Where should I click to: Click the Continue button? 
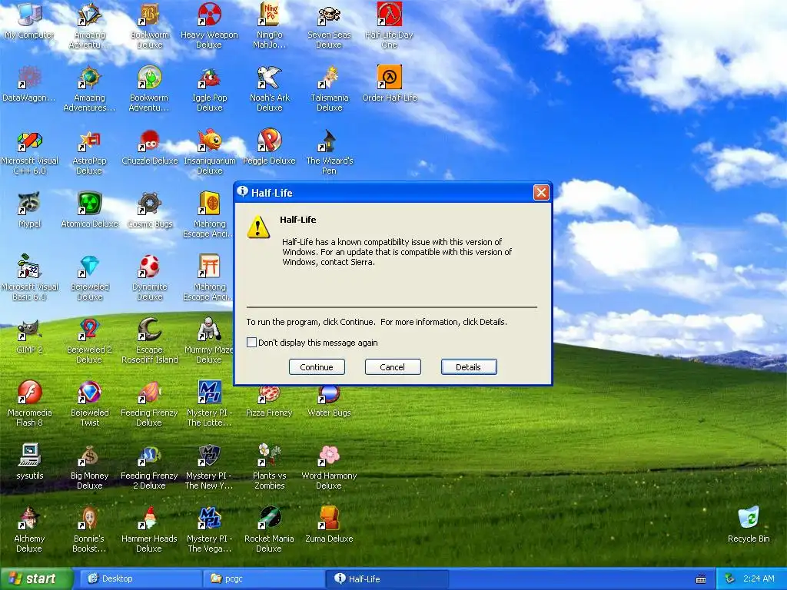[317, 366]
